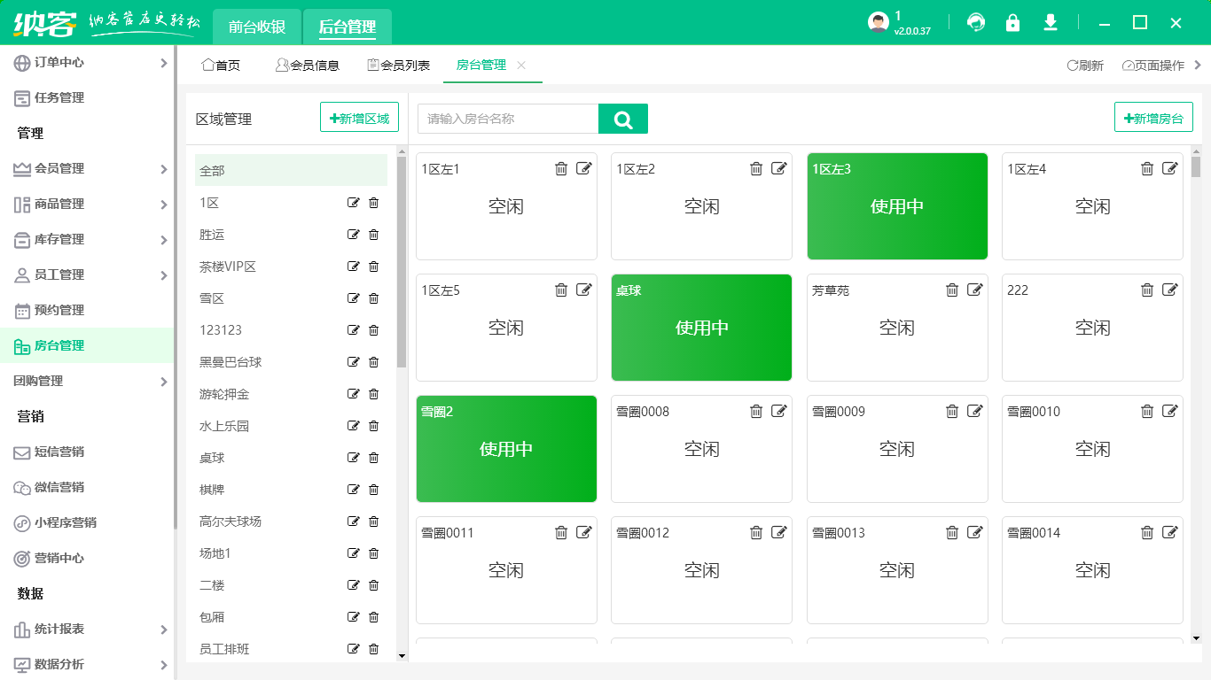1211x680 pixels.
Task: Delete room 雪圈0008 using trash icon
Action: click(756, 411)
